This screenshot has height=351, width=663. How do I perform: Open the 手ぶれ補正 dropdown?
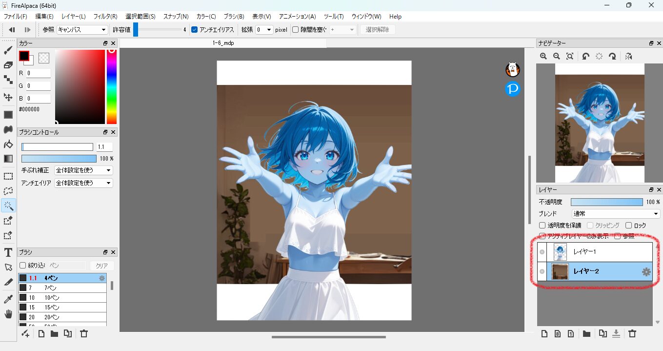83,170
